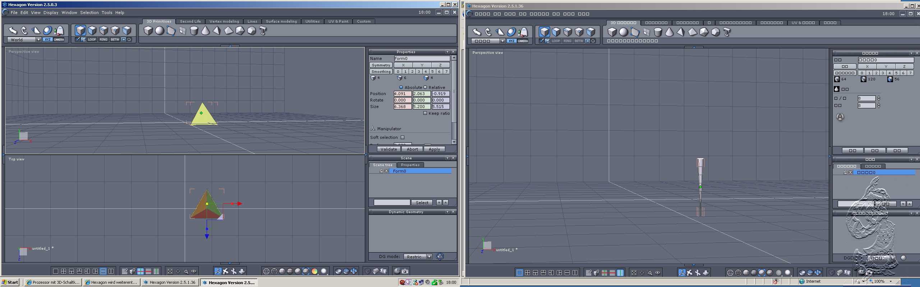Select the sphere primitive in right Hexagon window
Screen dimensions: 920x287
(x=624, y=32)
